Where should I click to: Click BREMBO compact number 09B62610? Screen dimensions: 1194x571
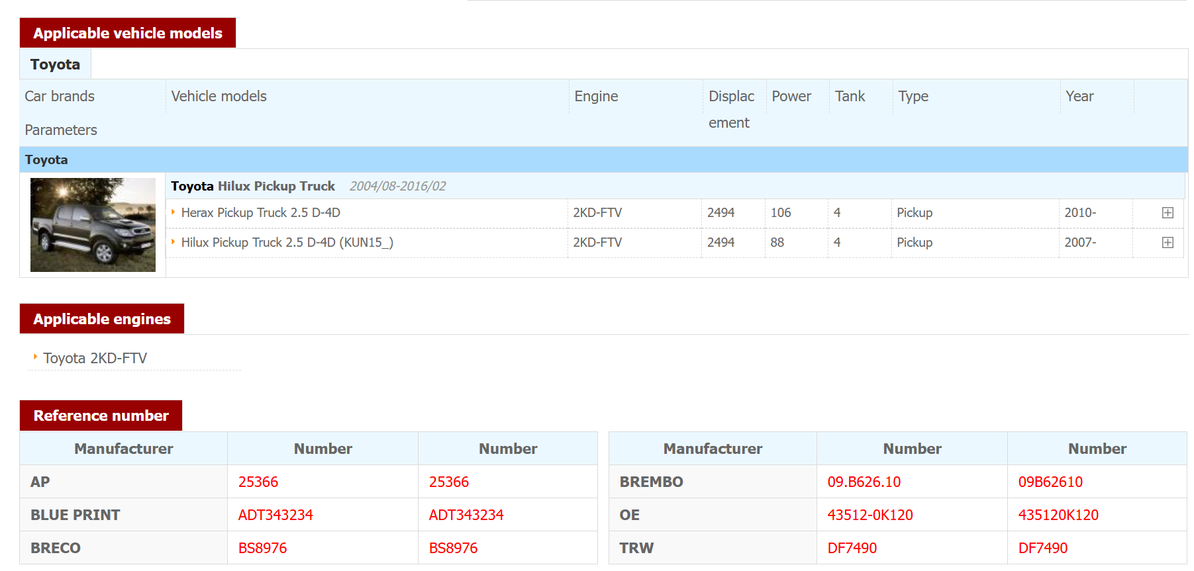(x=1050, y=482)
